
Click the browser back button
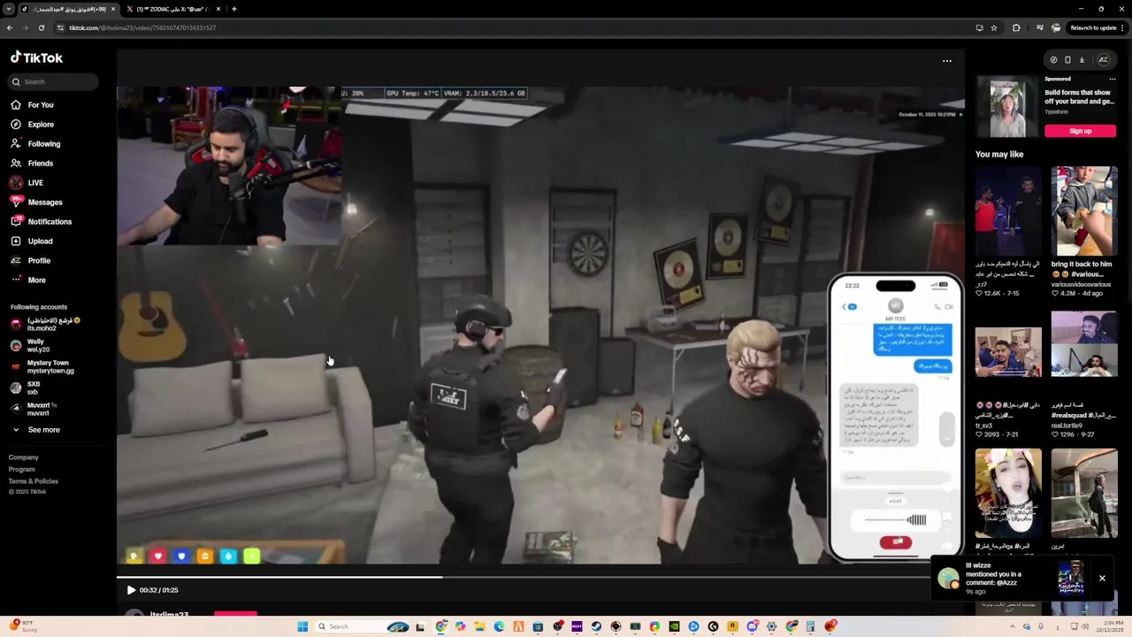tap(10, 27)
